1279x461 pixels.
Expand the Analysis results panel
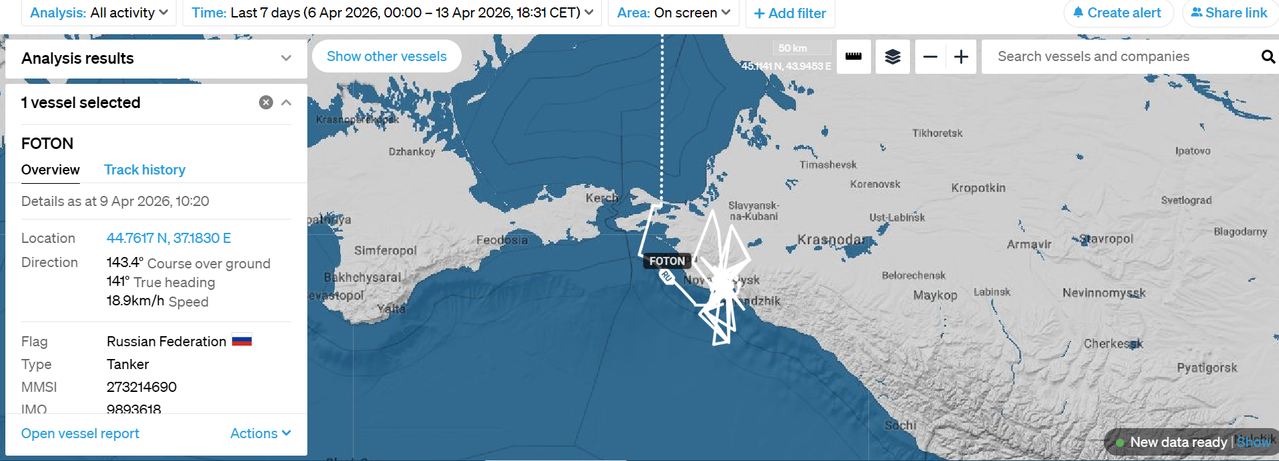pyautogui.click(x=287, y=58)
